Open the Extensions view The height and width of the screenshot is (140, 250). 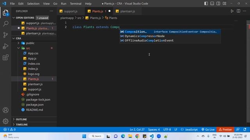5,58
